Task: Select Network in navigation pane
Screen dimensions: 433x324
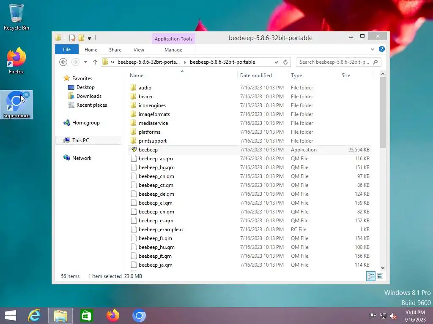Action: pyautogui.click(x=82, y=158)
